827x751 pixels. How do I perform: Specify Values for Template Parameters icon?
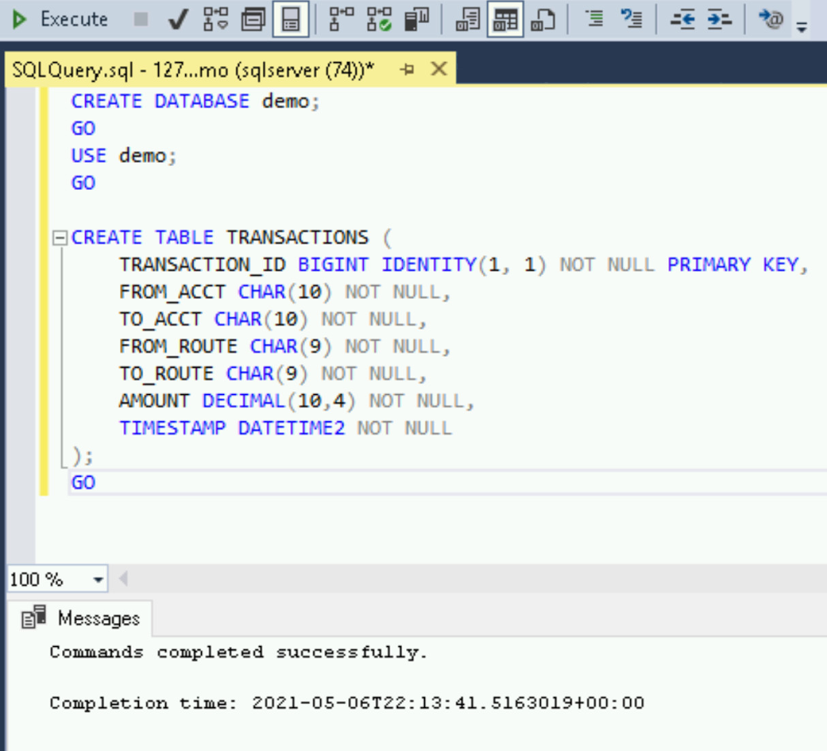coord(771,20)
